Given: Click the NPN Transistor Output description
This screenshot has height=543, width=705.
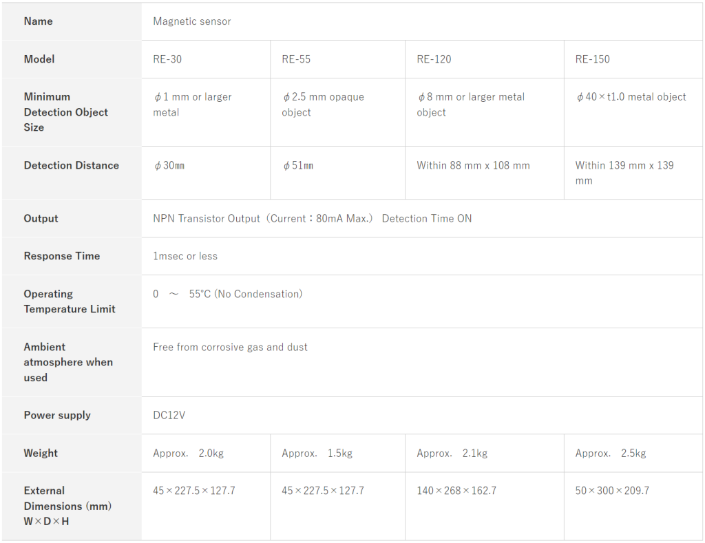Looking at the screenshot, I should click(312, 218).
